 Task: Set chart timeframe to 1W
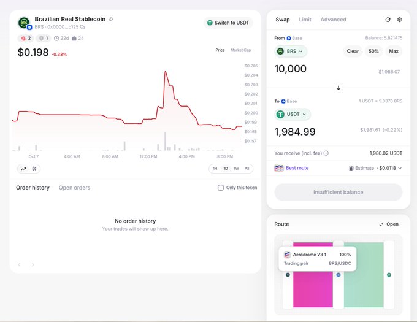(x=236, y=169)
